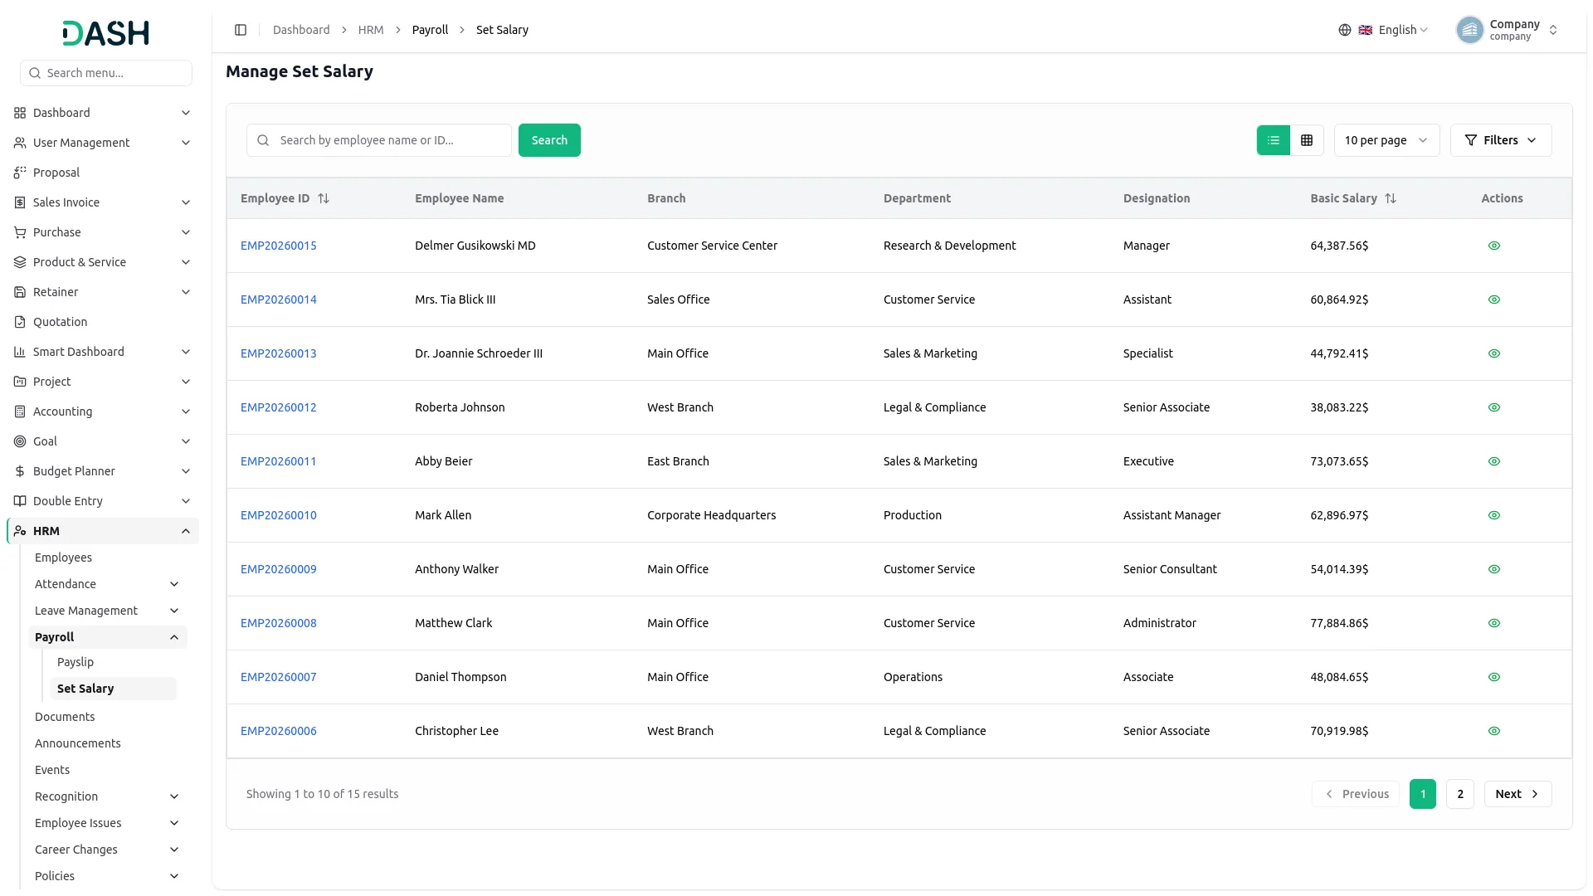Open employee link EMP20260010
1593x896 pixels.
279,515
